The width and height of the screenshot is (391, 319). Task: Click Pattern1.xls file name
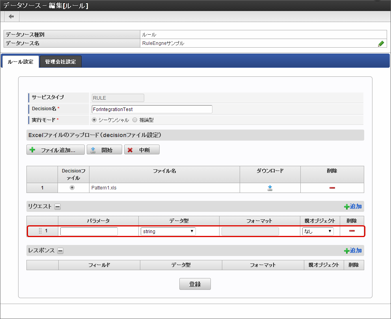(104, 188)
